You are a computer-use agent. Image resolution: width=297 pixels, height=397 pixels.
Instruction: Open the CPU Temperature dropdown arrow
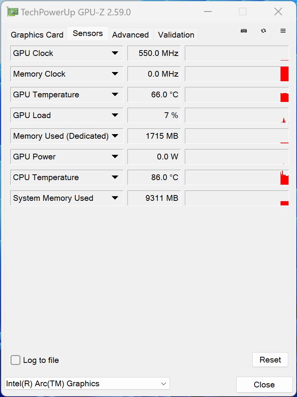point(115,177)
